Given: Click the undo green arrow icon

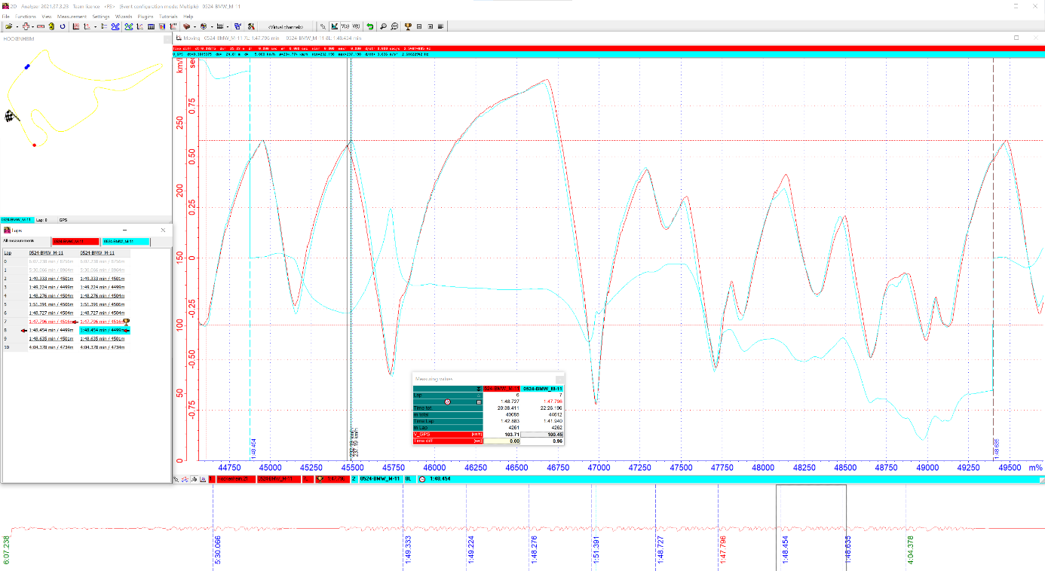Looking at the screenshot, I should (369, 26).
